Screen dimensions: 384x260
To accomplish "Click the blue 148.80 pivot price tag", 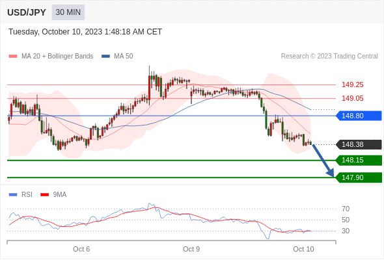I will coord(359,116).
